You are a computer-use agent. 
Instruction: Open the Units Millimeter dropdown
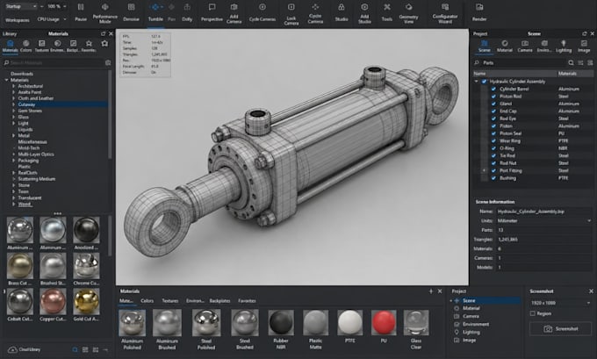click(544, 221)
